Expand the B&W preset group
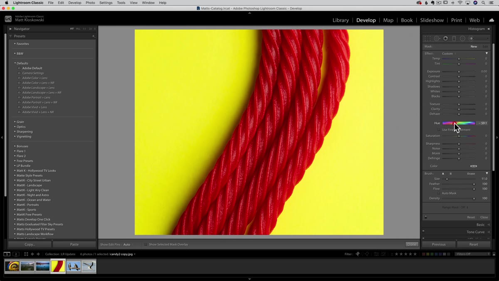The height and width of the screenshot is (281, 499). [15, 53]
